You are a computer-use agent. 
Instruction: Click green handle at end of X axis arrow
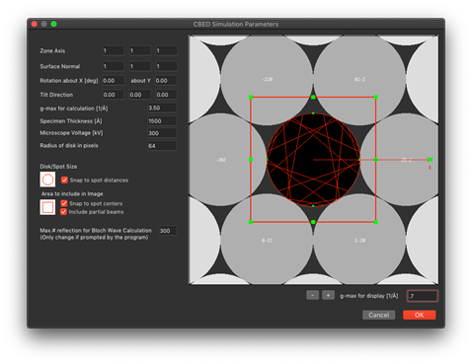pos(431,160)
